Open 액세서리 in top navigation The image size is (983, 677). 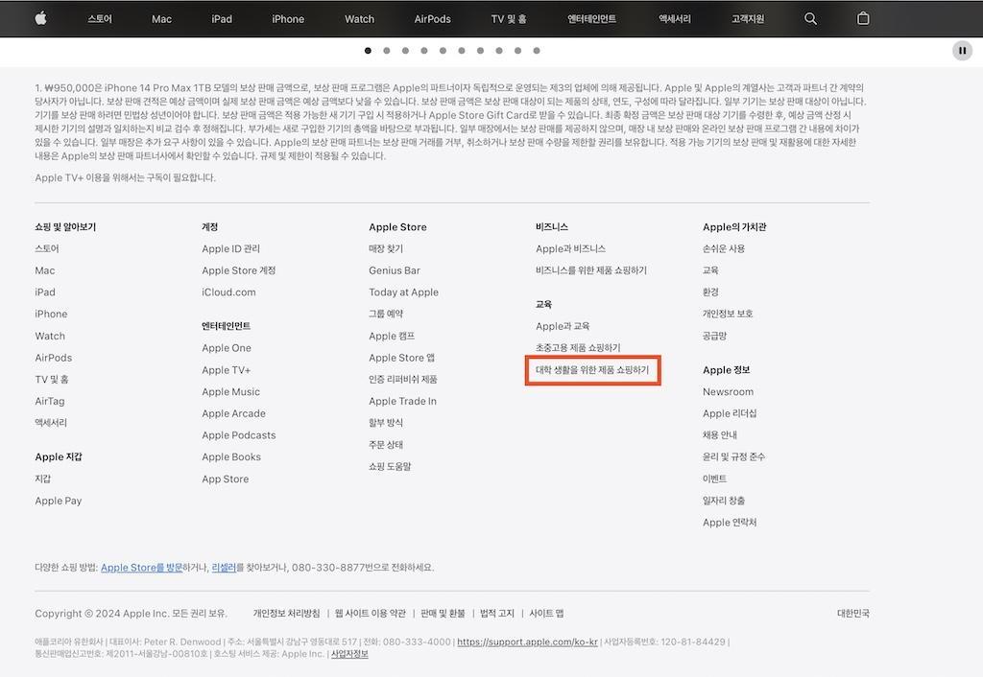click(675, 19)
